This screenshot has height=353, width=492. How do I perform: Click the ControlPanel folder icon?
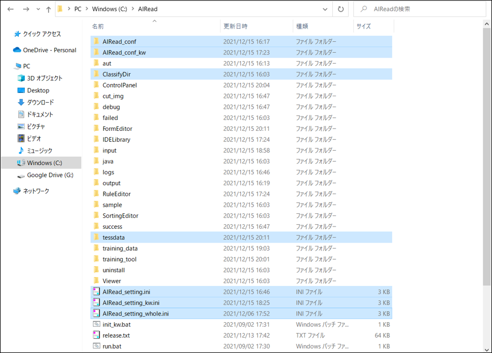pos(96,85)
